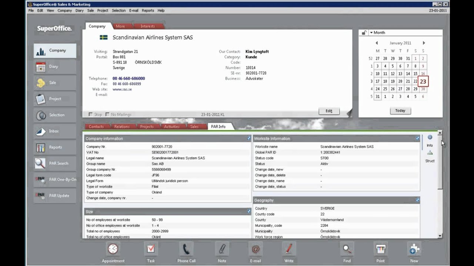Click the Write document icon
This screenshot has height=266, width=474.
point(289,249)
